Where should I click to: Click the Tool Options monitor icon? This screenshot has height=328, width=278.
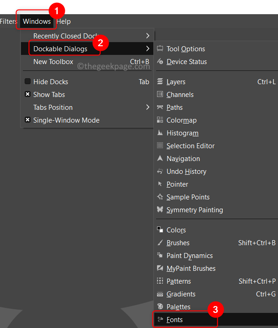[x=160, y=48]
